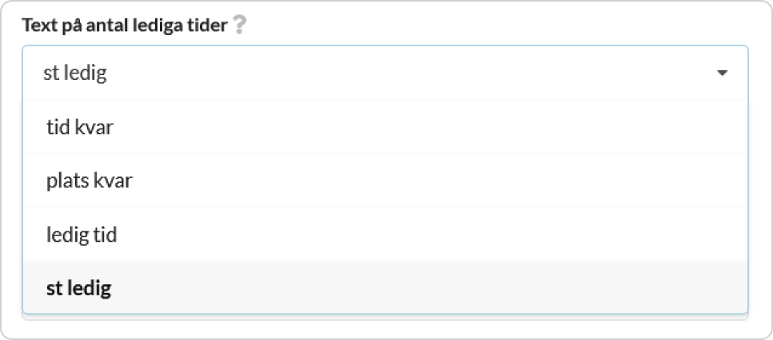
Task: Pick the "ledig tid" option
Action: pos(385,234)
